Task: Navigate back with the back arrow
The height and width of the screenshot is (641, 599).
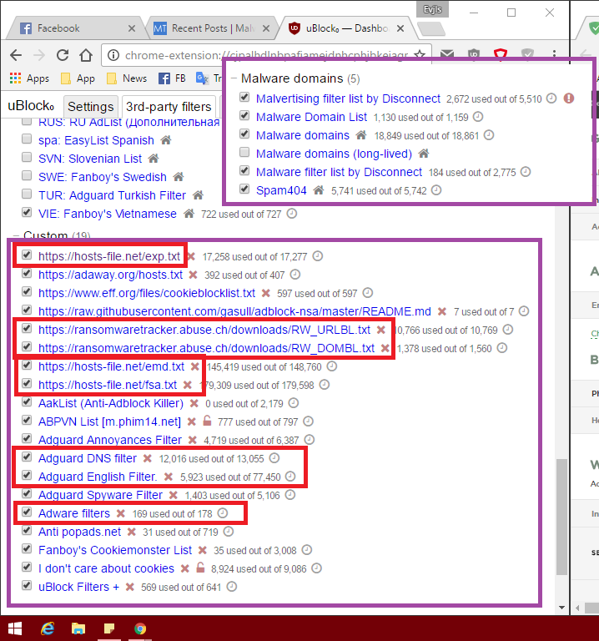Action: pos(16,55)
